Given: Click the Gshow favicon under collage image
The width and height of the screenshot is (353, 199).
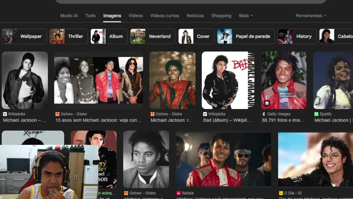Looking at the screenshot, I should (57, 114).
